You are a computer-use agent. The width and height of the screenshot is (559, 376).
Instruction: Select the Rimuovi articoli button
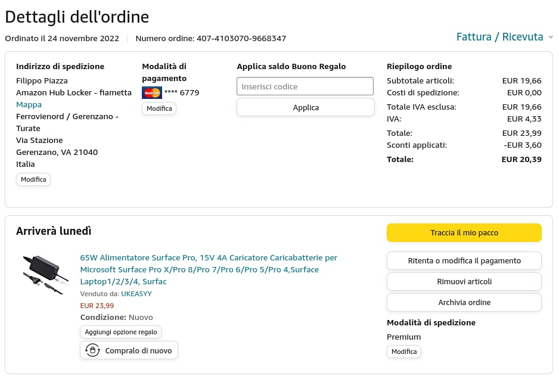pos(464,281)
